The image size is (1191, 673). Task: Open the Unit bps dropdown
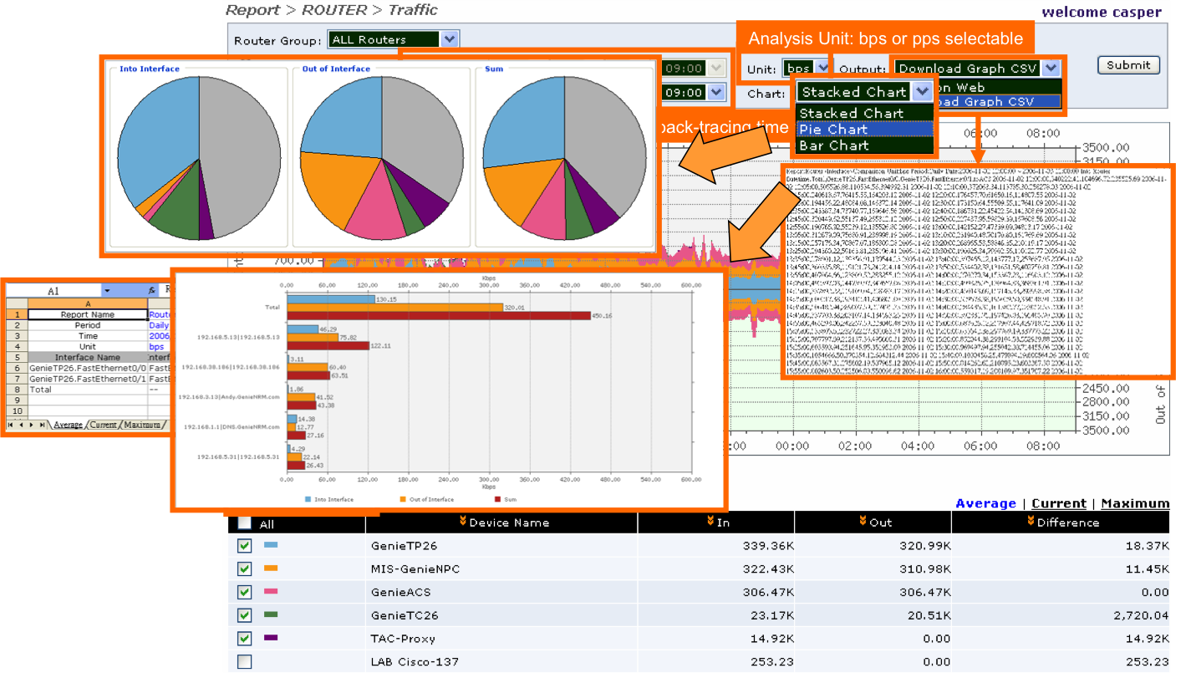pos(822,68)
